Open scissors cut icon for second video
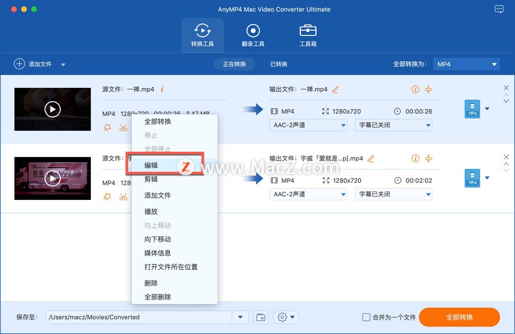The width and height of the screenshot is (515, 334). click(123, 197)
